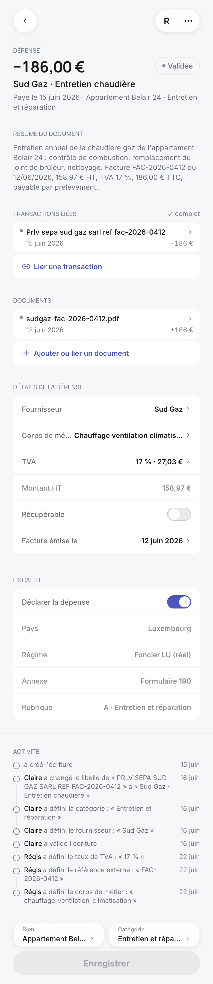Open the Bien Appartement Belair selector
This screenshot has height=984, width=213.
tap(58, 935)
